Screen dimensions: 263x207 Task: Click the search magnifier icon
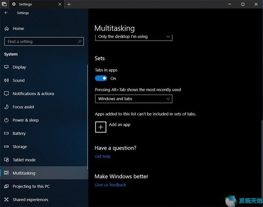tap(80, 41)
